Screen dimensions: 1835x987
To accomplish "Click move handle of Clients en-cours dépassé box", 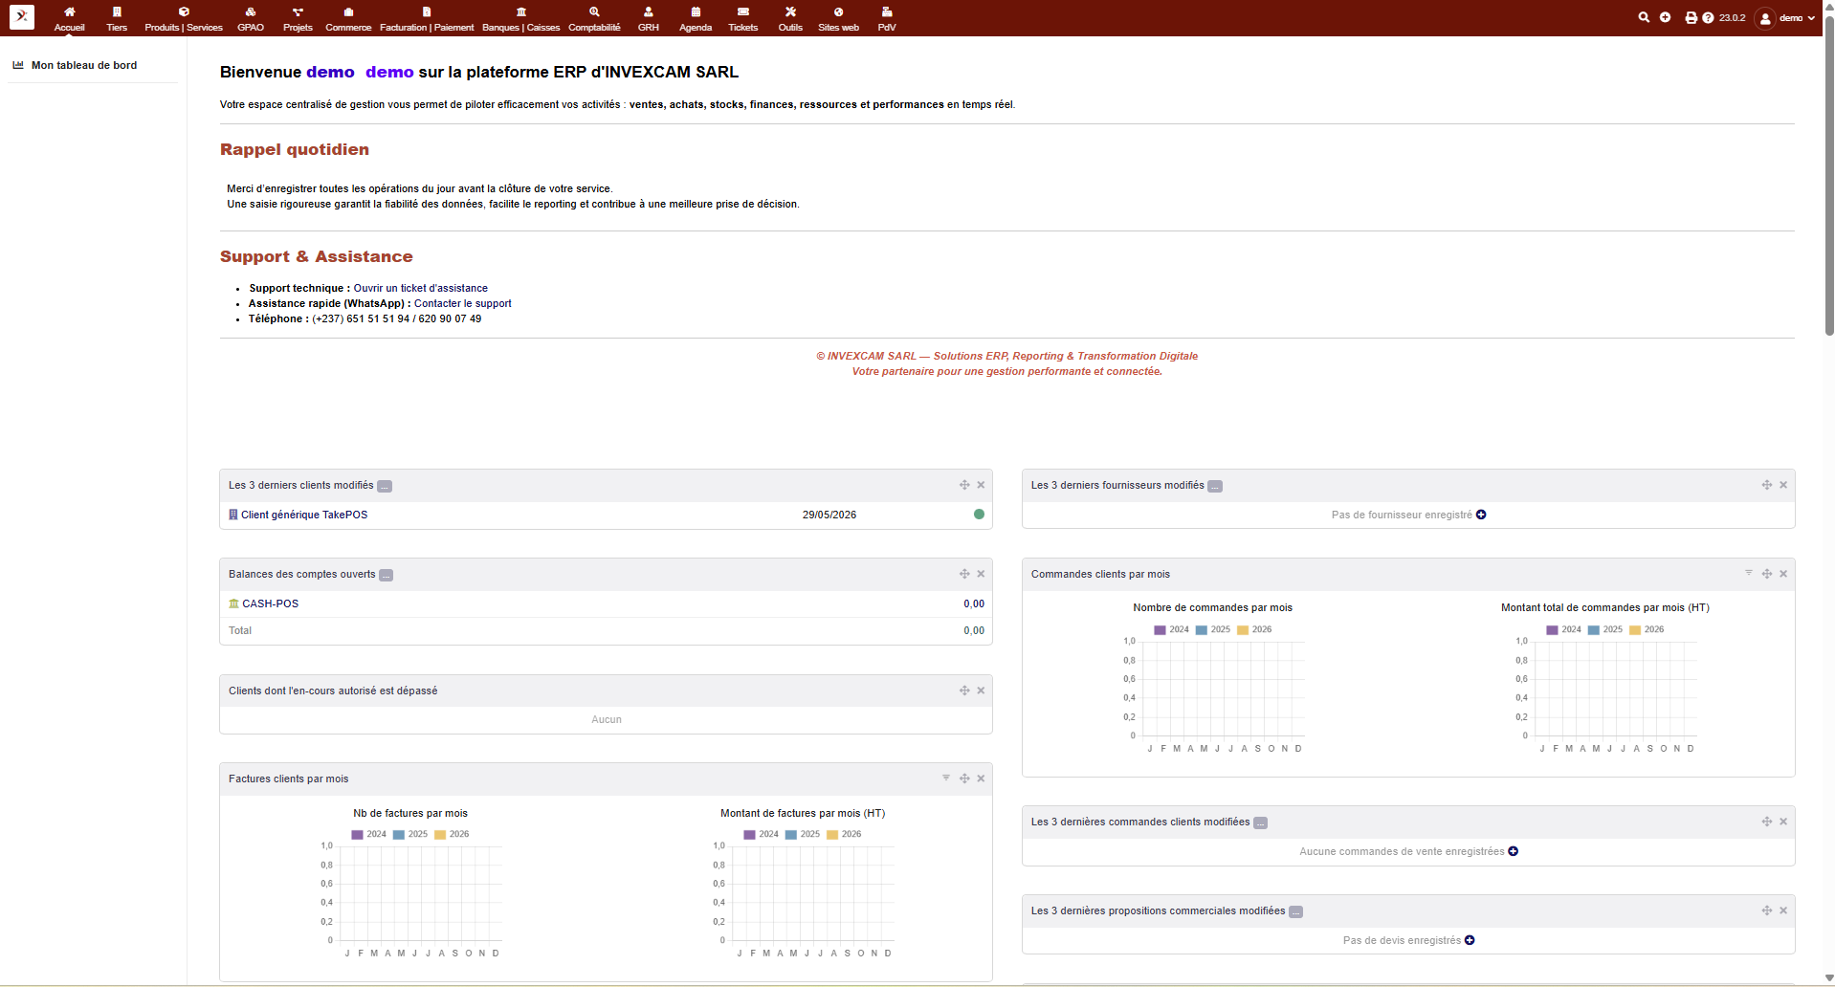I will [964, 691].
